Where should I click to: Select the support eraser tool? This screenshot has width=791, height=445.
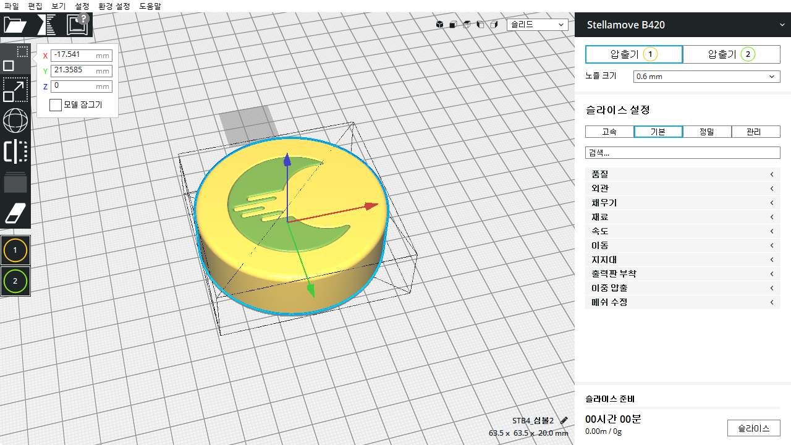pos(15,213)
